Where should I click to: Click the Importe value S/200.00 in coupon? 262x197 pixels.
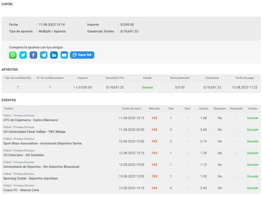127,25
